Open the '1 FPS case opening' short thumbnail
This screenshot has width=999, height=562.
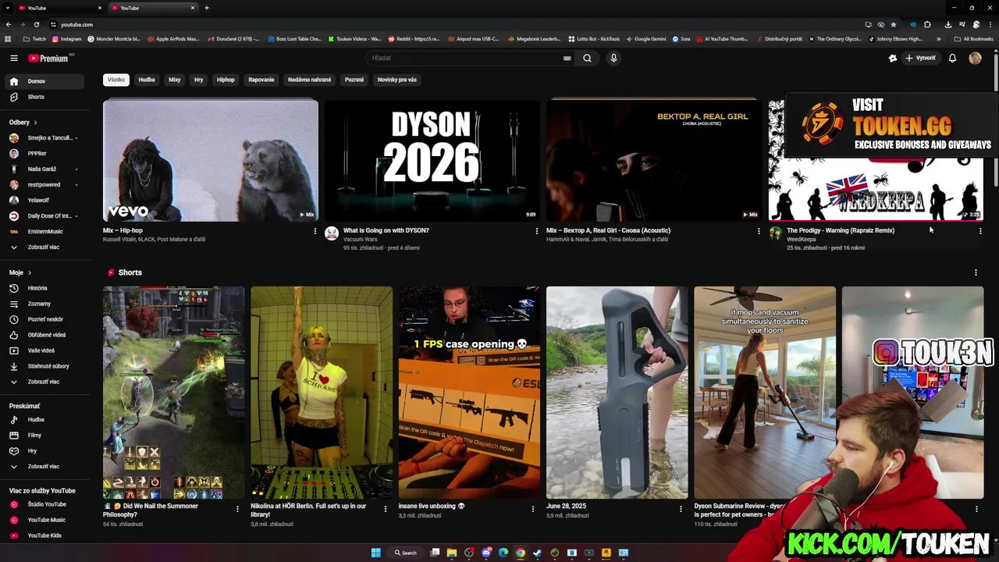click(x=469, y=392)
